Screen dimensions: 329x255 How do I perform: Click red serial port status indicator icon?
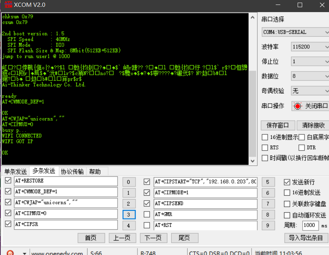click(297, 106)
